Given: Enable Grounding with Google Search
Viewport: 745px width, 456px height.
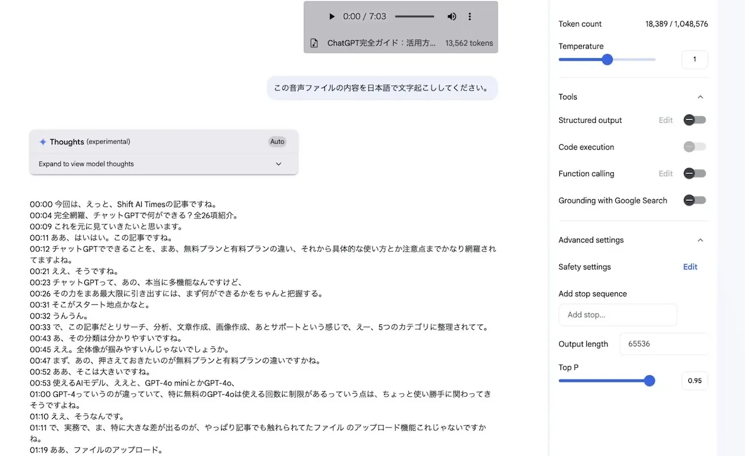Looking at the screenshot, I should coord(694,200).
